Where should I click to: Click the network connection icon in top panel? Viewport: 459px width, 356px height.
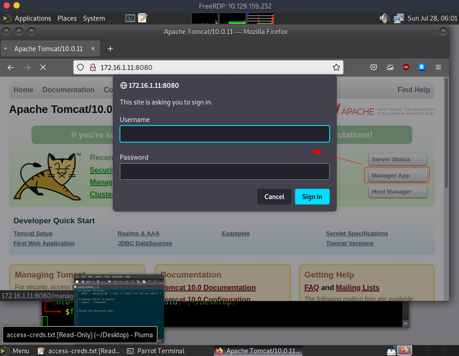tap(398, 18)
